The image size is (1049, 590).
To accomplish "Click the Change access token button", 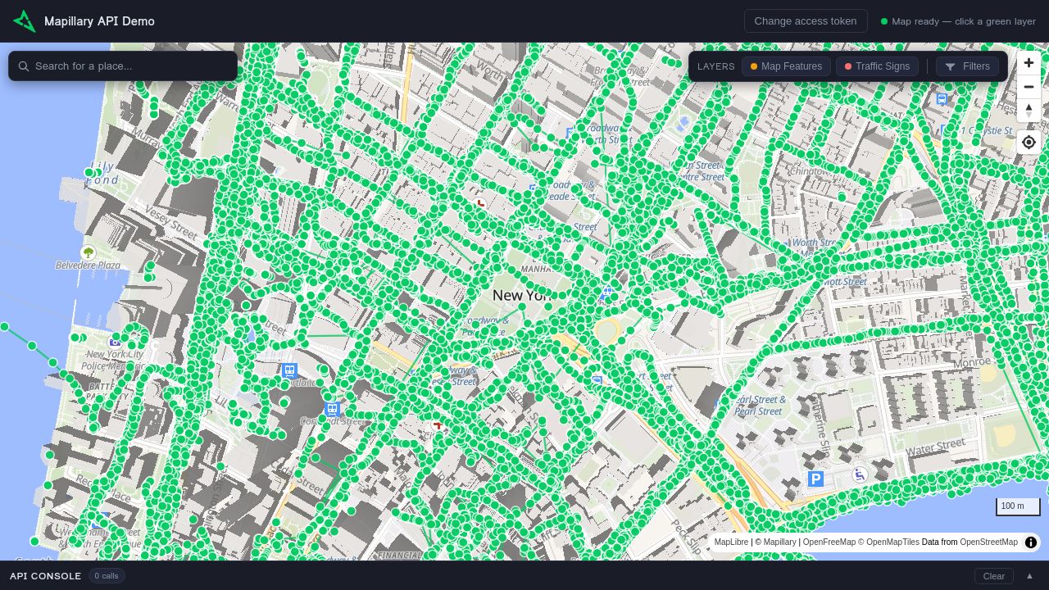I will tap(806, 21).
